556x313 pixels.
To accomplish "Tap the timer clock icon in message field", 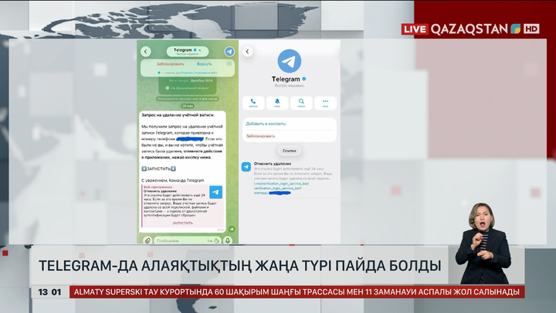I will pyautogui.click(x=217, y=241).
